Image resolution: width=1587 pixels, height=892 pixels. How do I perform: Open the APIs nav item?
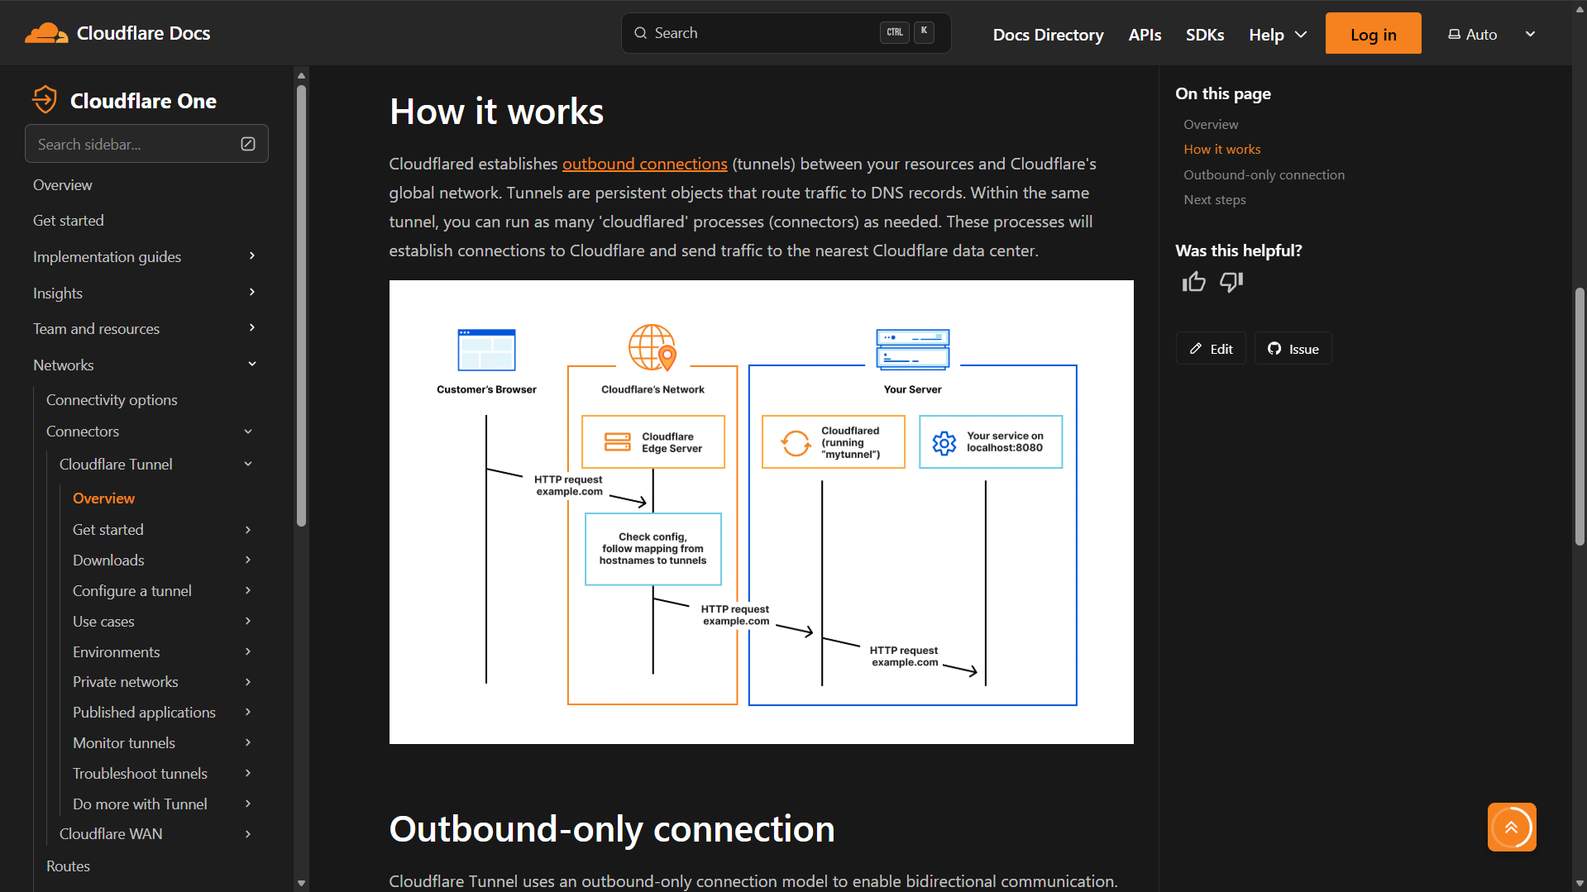point(1145,35)
